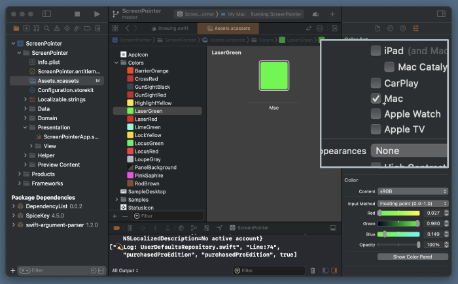Open the Content sRGB dropdown
458x284 pixels.
click(x=413, y=191)
